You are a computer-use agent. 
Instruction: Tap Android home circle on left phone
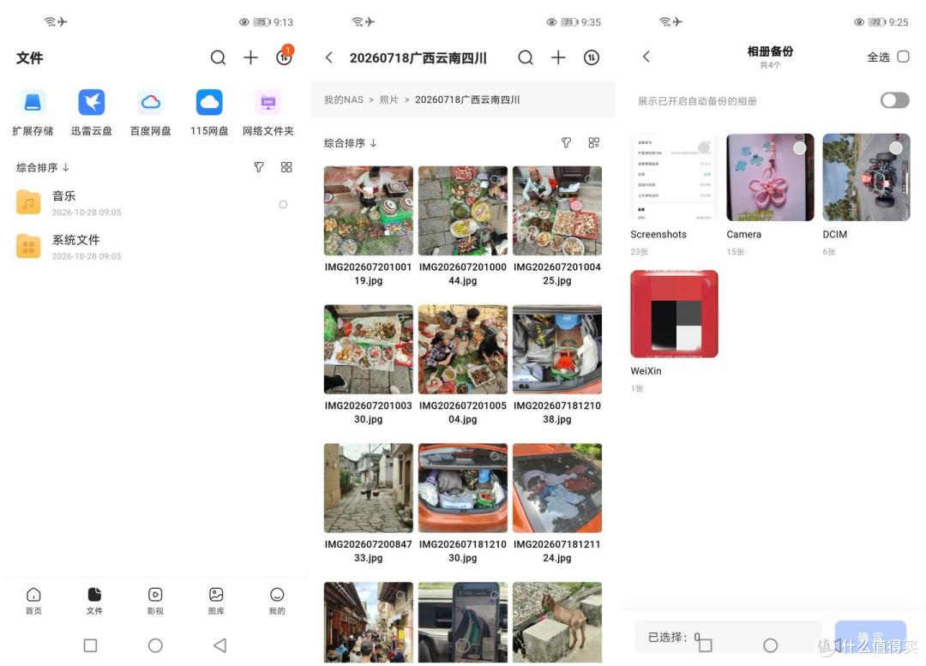(155, 645)
